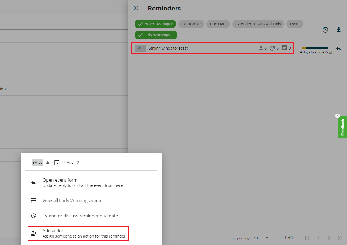Open the items per page dropdown

click(x=261, y=238)
